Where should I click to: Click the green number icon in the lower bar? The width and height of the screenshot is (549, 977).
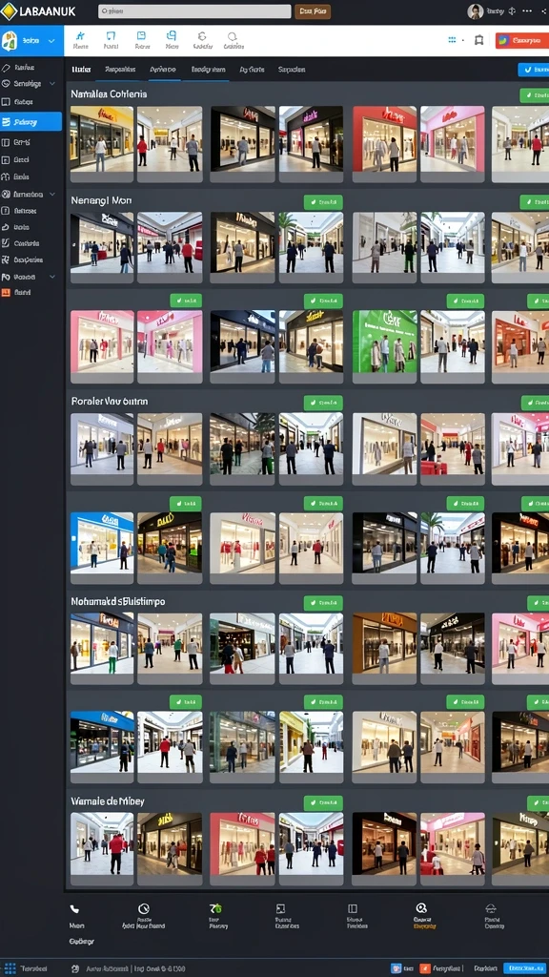(215, 908)
